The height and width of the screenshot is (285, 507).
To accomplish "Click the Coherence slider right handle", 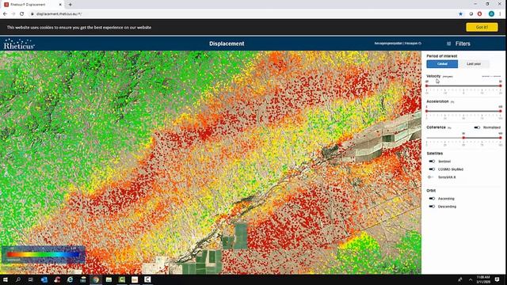I will point(500,138).
